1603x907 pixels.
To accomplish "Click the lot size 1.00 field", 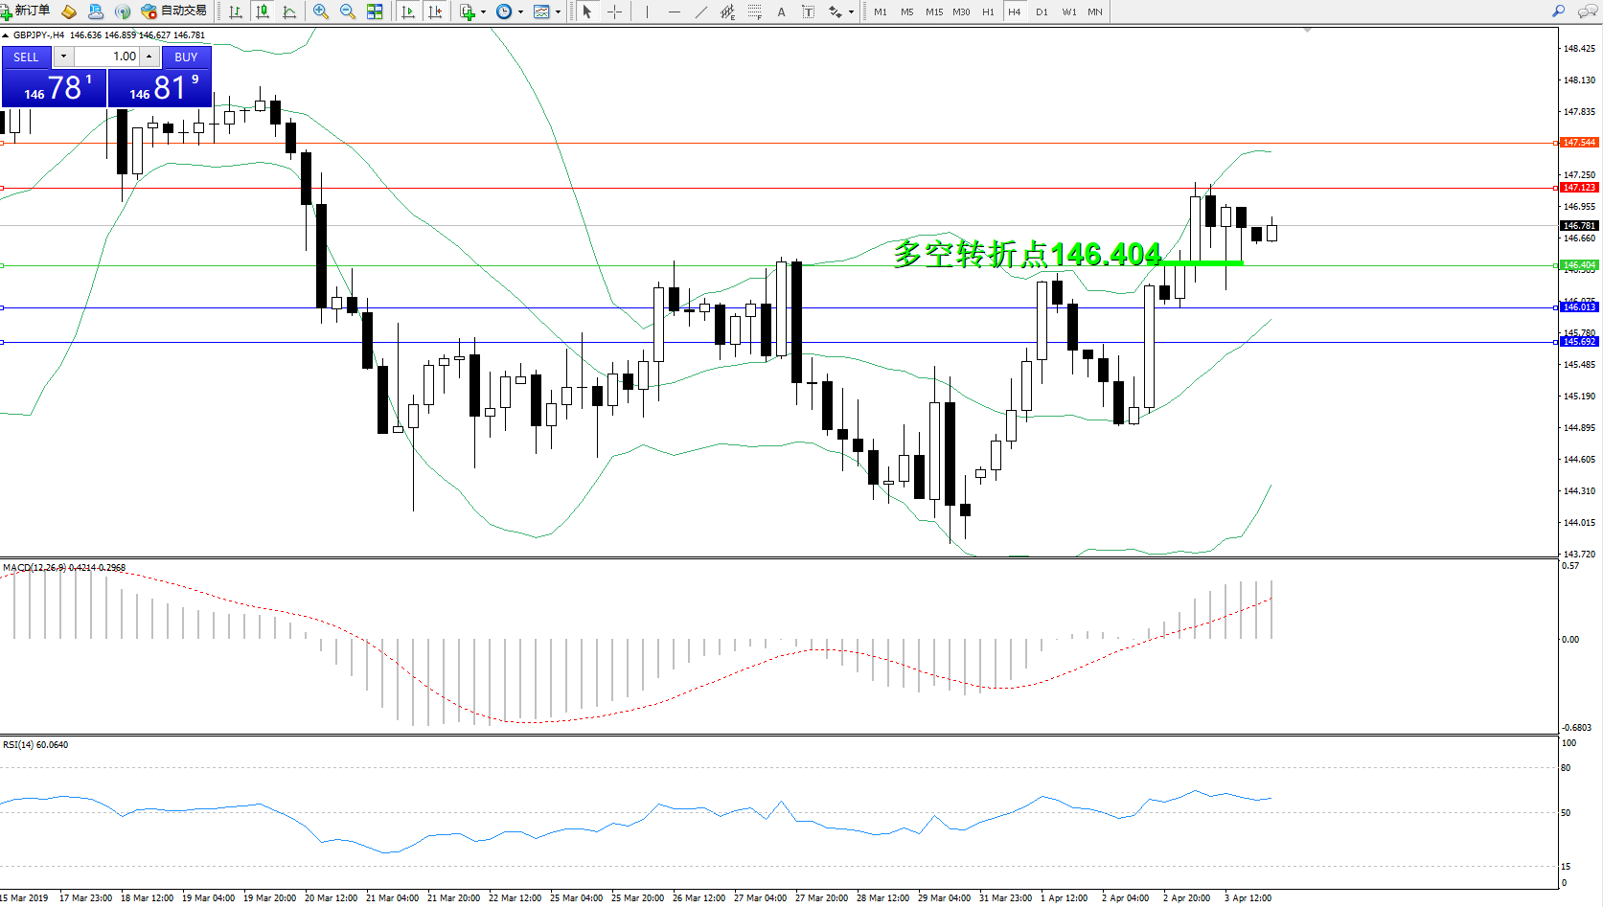I will 105,57.
